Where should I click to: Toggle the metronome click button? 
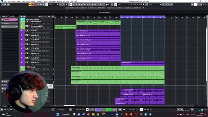(178, 110)
